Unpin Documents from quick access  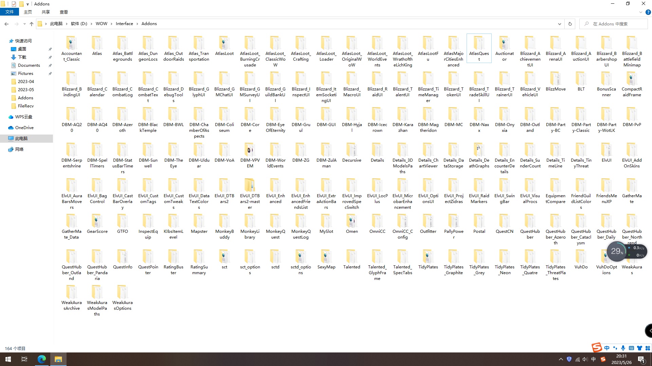tap(50, 65)
